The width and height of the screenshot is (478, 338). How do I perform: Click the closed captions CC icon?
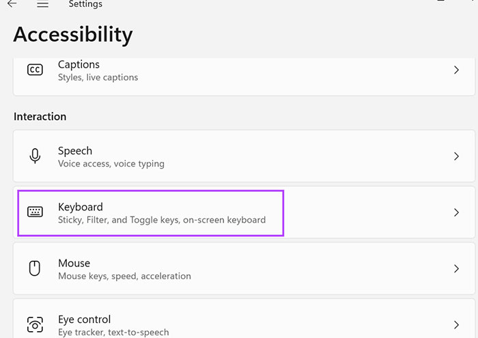coord(35,70)
